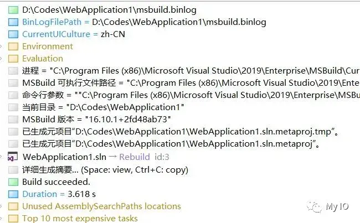This screenshot has height=223, width=360.
Task: Select the Environment tree node
Action: click(x=47, y=46)
